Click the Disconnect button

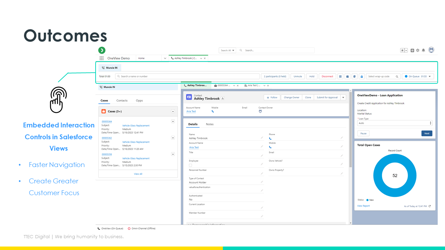(x=327, y=76)
